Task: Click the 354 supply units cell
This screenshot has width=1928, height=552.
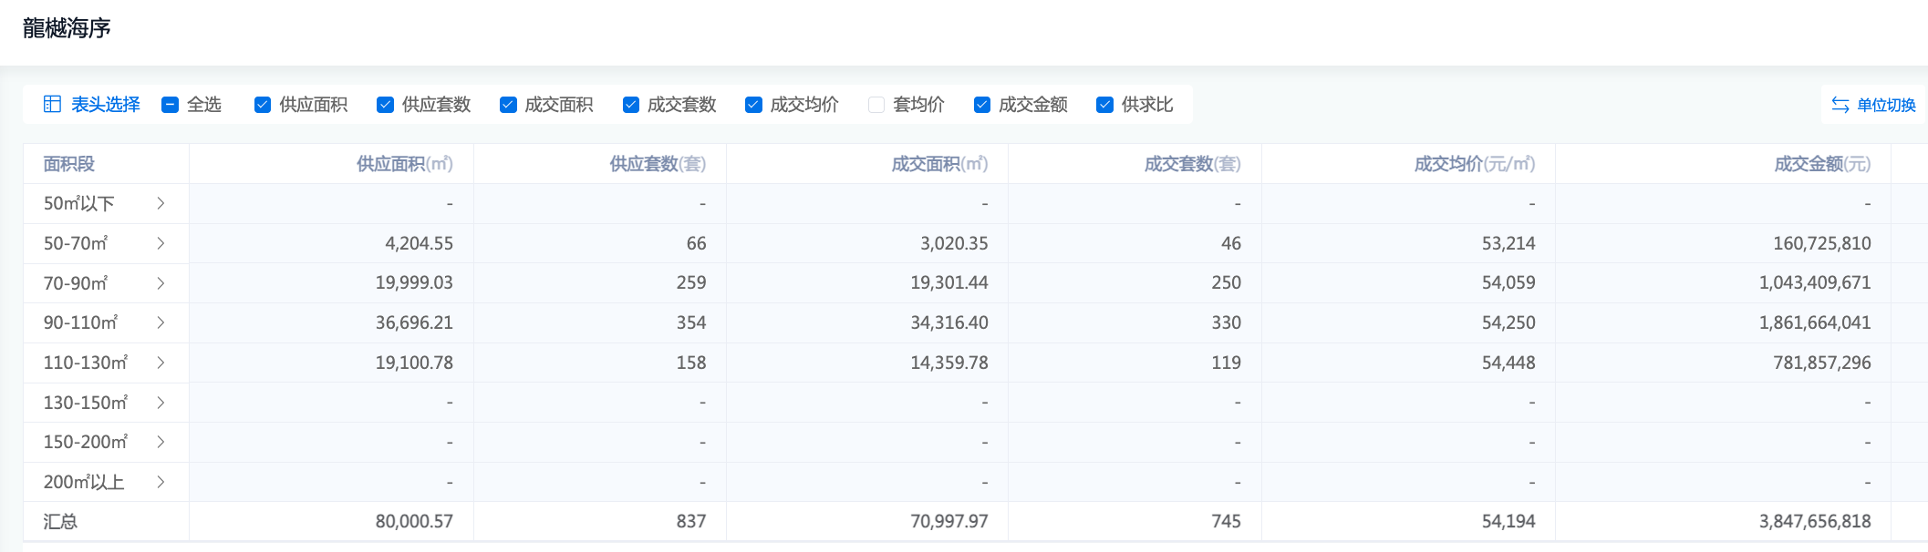Action: tap(691, 322)
